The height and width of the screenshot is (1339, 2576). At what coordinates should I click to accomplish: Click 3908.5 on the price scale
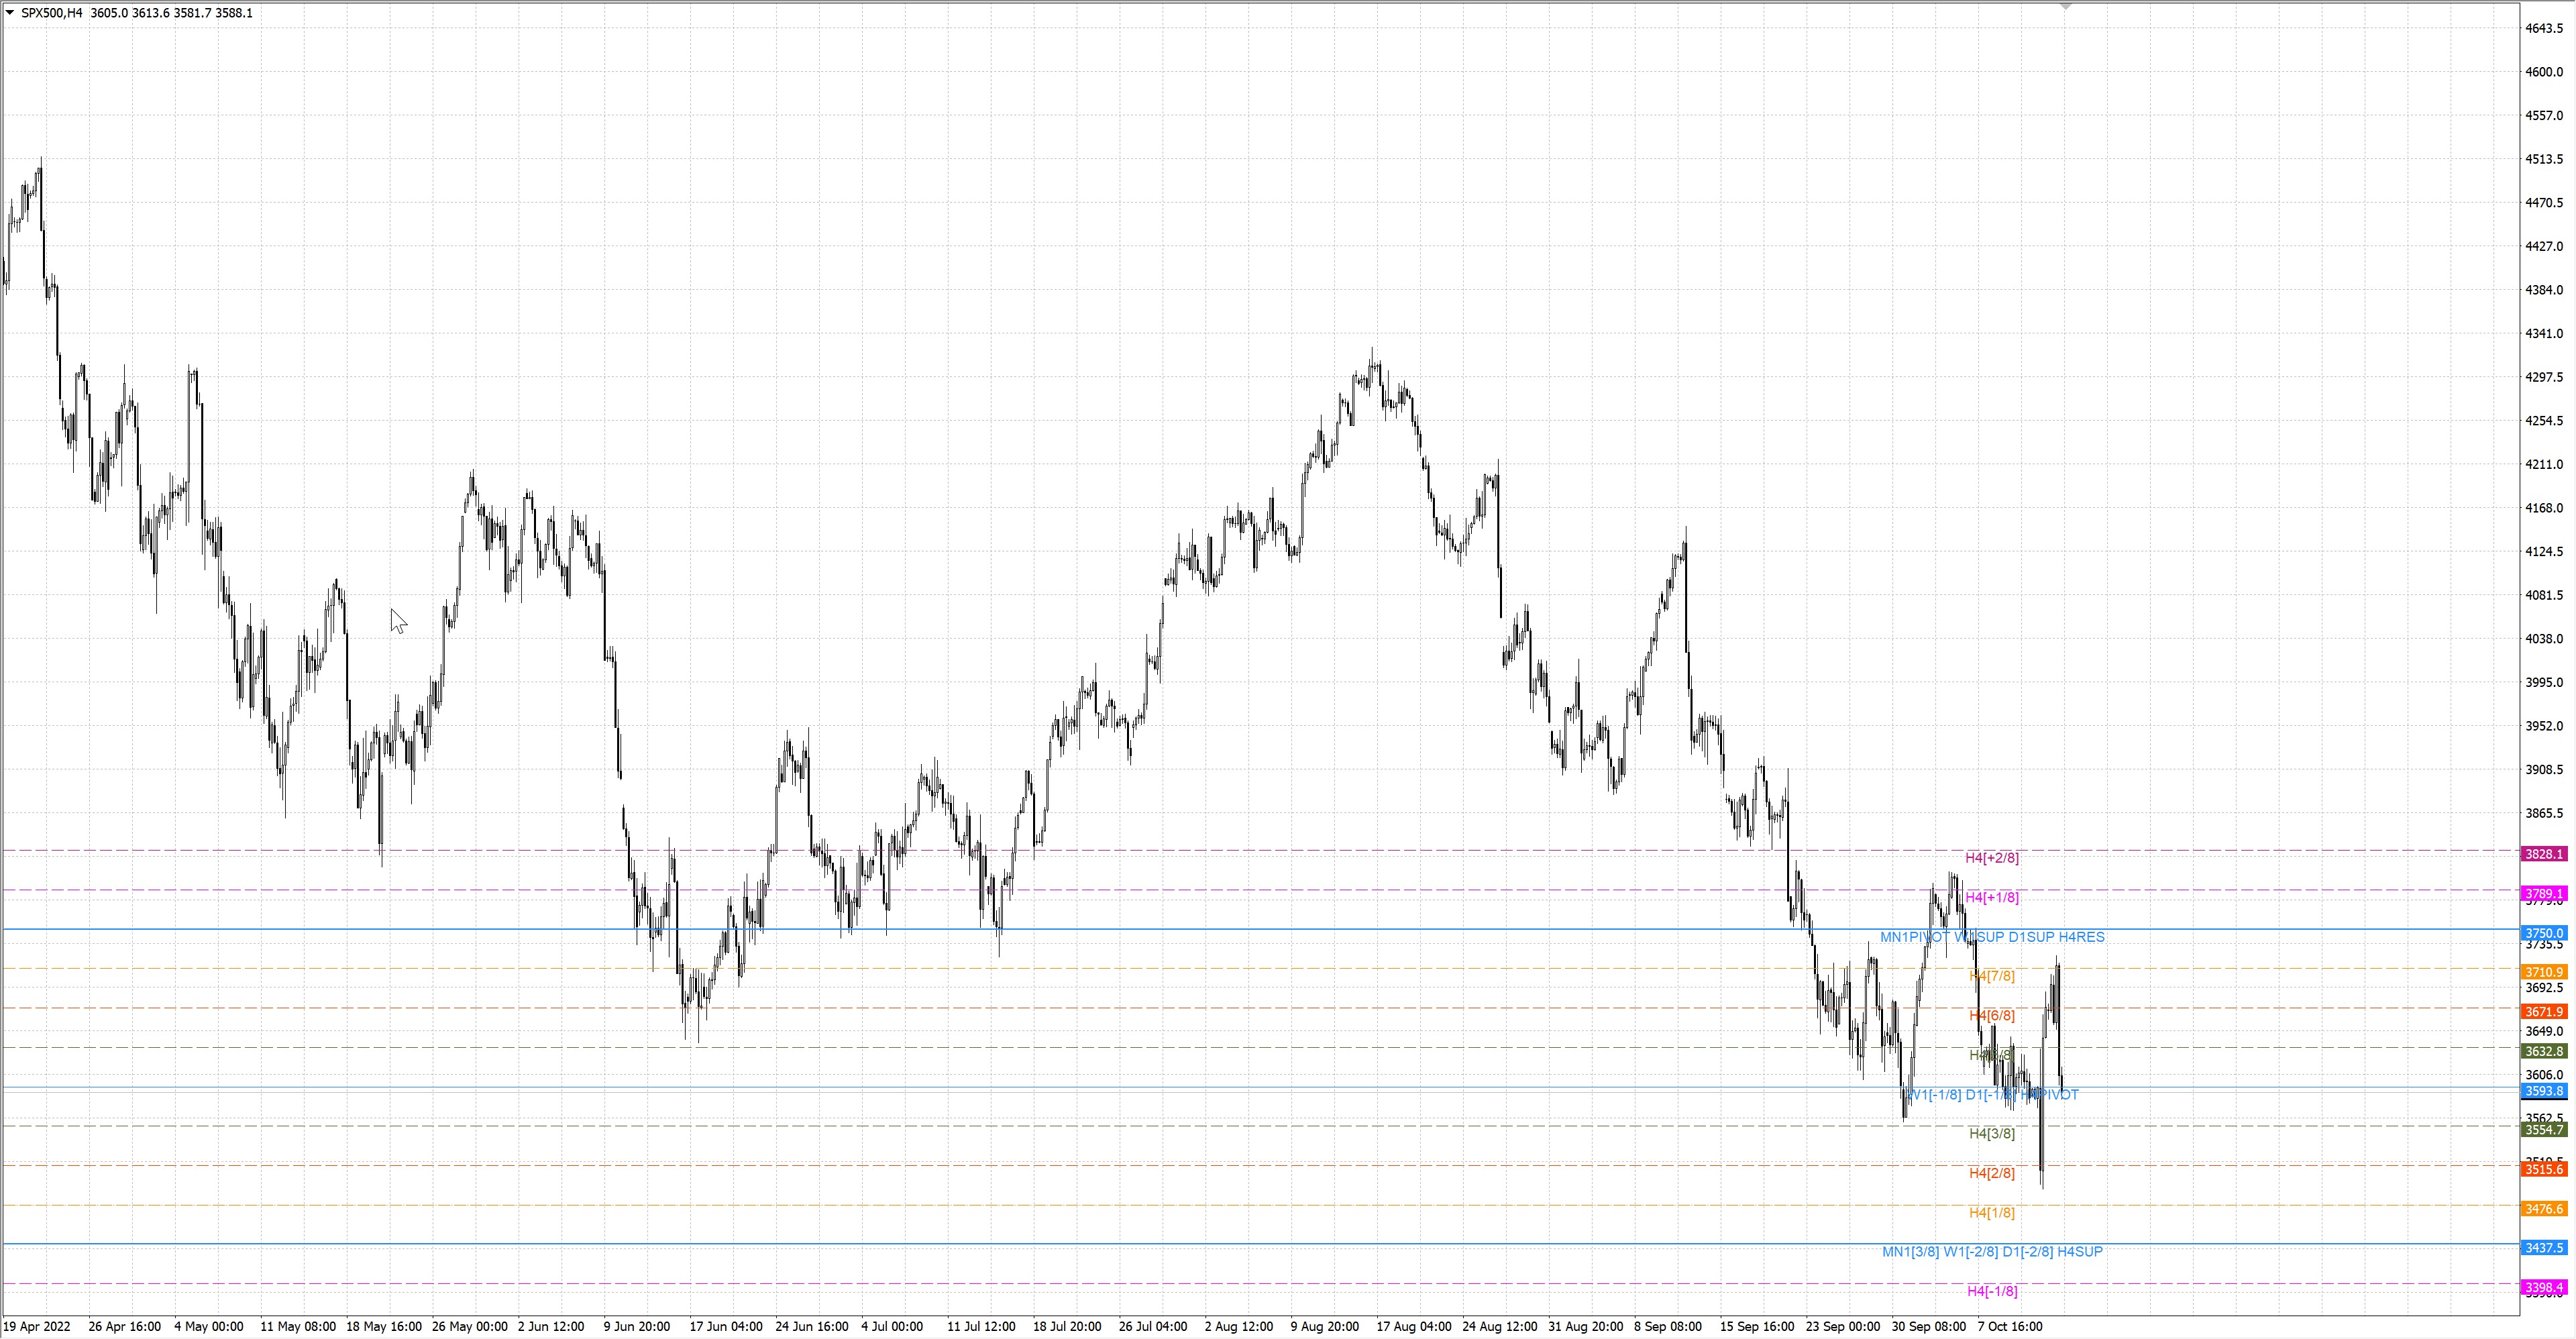coord(2544,769)
